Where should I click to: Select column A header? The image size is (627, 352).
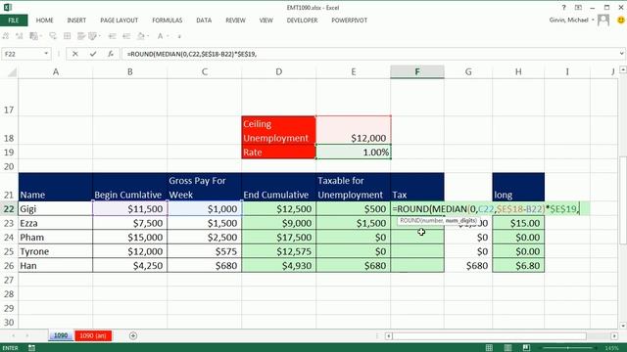[55, 71]
